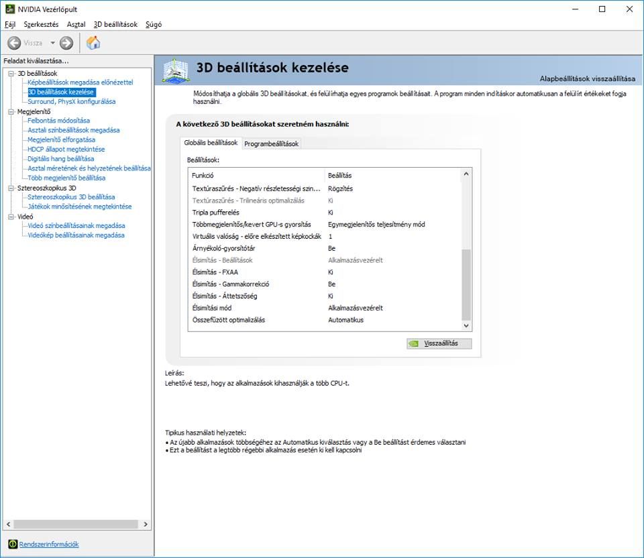Open Asztal méretének és helyzetének beállítása
The width and height of the screenshot is (644, 558).
tap(89, 168)
